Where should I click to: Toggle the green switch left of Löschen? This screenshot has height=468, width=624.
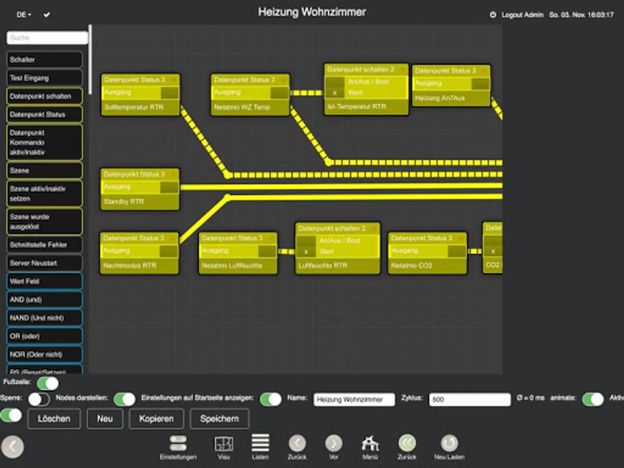coord(11,415)
